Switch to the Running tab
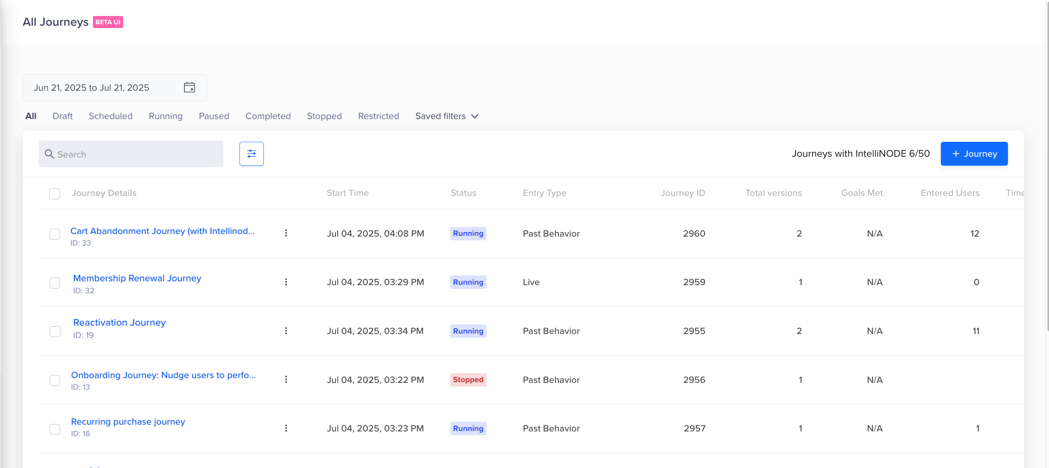The width and height of the screenshot is (1049, 468). [165, 116]
